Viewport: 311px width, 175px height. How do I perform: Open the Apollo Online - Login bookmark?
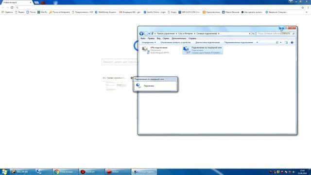[155, 12]
